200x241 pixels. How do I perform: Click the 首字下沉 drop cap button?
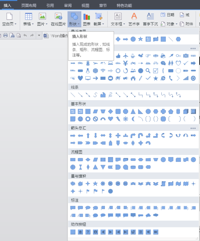[150, 19]
